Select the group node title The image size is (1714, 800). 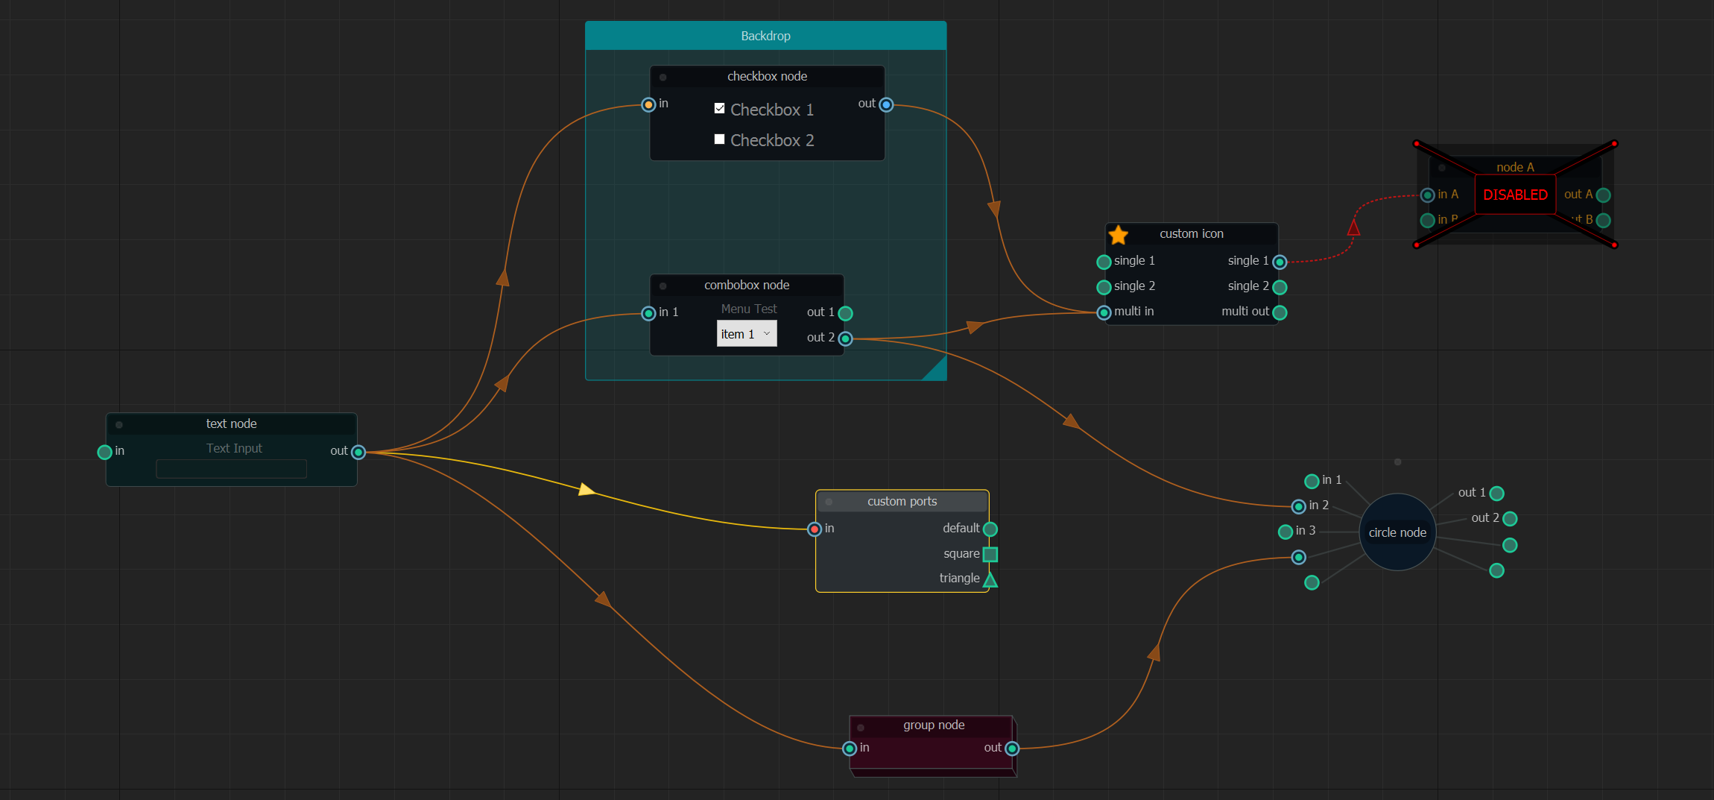point(934,725)
